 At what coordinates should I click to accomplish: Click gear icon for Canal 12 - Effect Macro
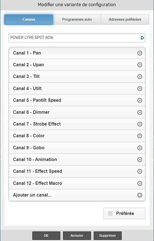click(139, 183)
